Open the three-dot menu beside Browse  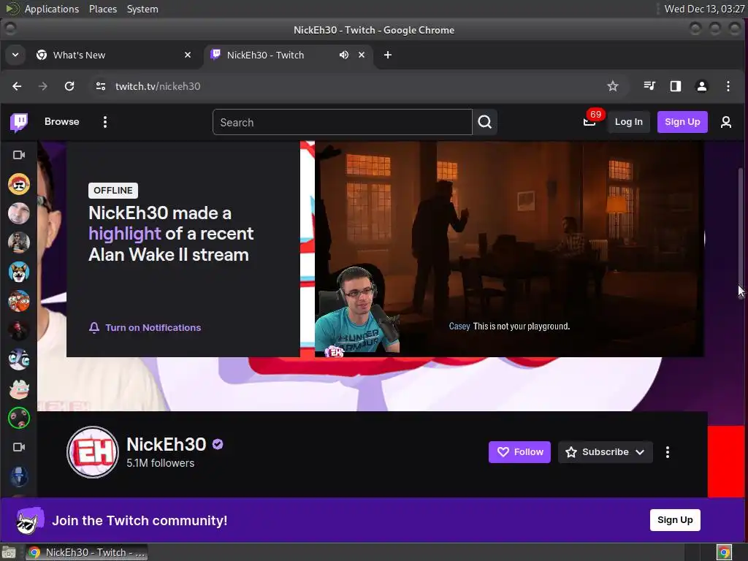[105, 122]
